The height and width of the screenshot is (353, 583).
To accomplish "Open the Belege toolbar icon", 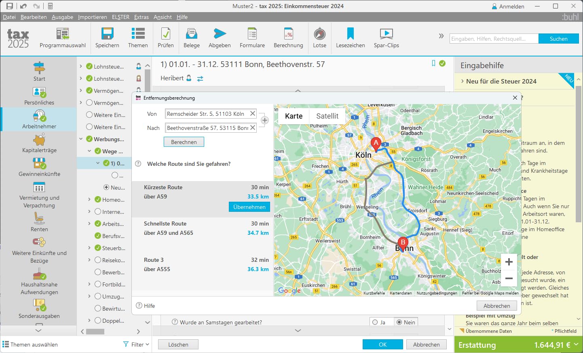I will 192,34.
